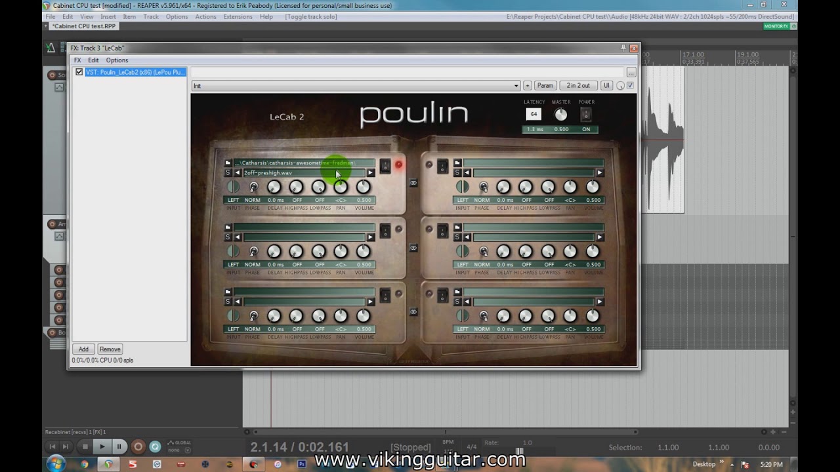Open the Init preset dropdown
Image resolution: width=840 pixels, height=472 pixels.
[x=356, y=86]
